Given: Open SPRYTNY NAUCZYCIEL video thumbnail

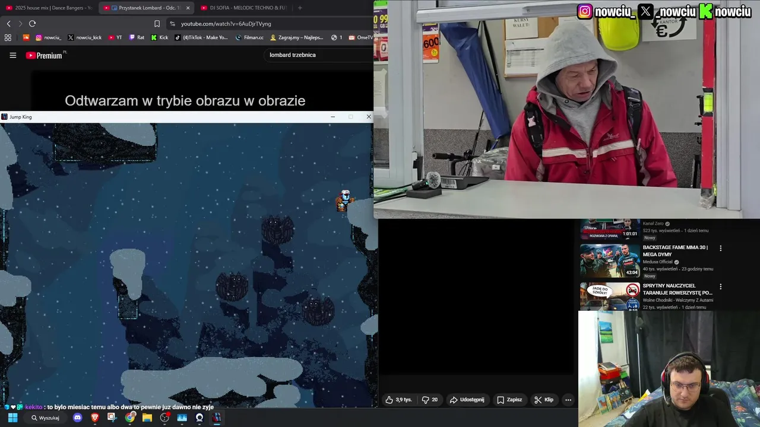Looking at the screenshot, I should (610, 297).
